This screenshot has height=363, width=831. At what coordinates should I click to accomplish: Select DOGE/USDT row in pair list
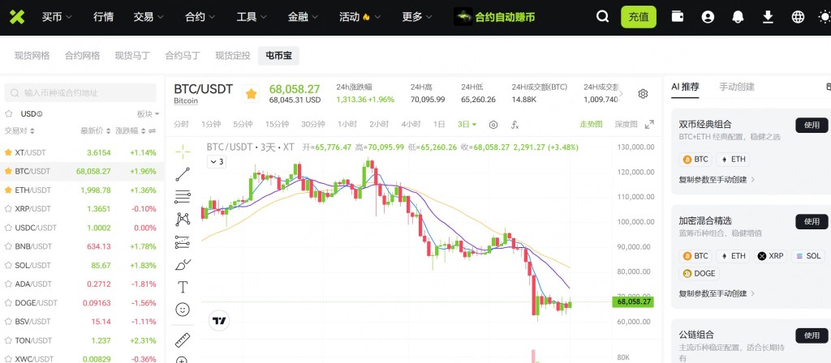point(82,303)
